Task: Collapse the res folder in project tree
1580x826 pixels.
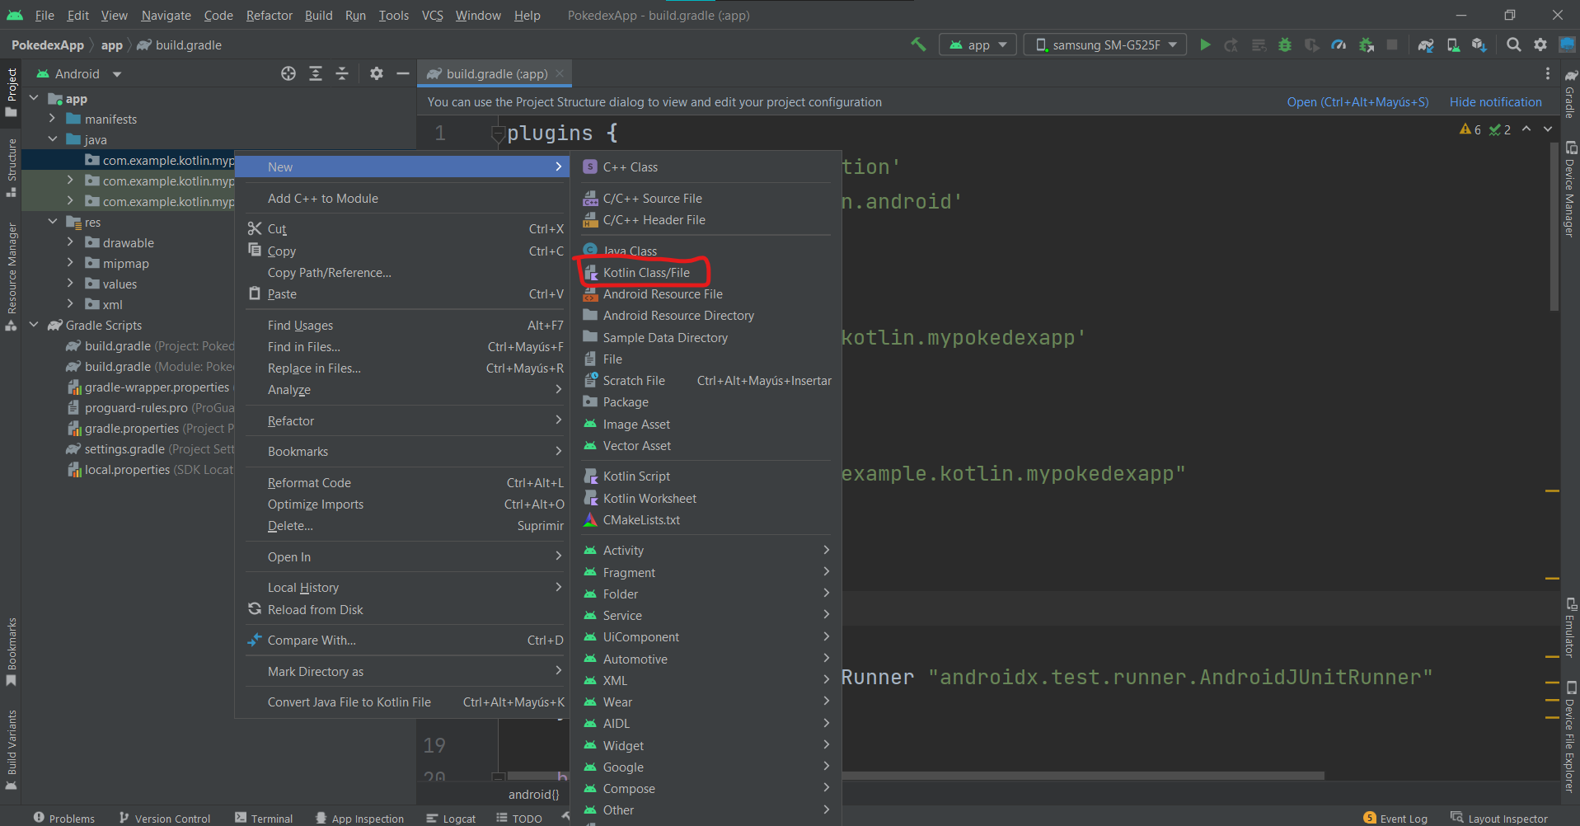Action: coord(52,222)
